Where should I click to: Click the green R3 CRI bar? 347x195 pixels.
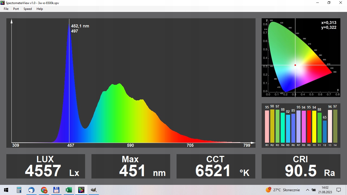pos(277,126)
